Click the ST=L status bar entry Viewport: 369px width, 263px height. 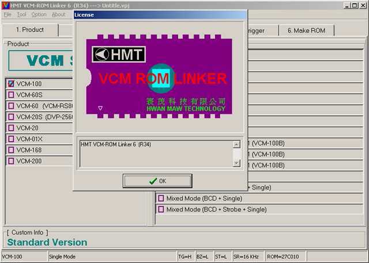tap(222, 257)
